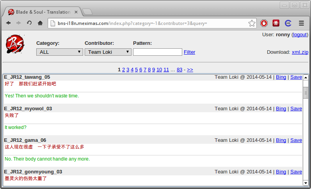Go back with the browser back arrow
Viewport: 311px width, 189px height.
[8, 23]
